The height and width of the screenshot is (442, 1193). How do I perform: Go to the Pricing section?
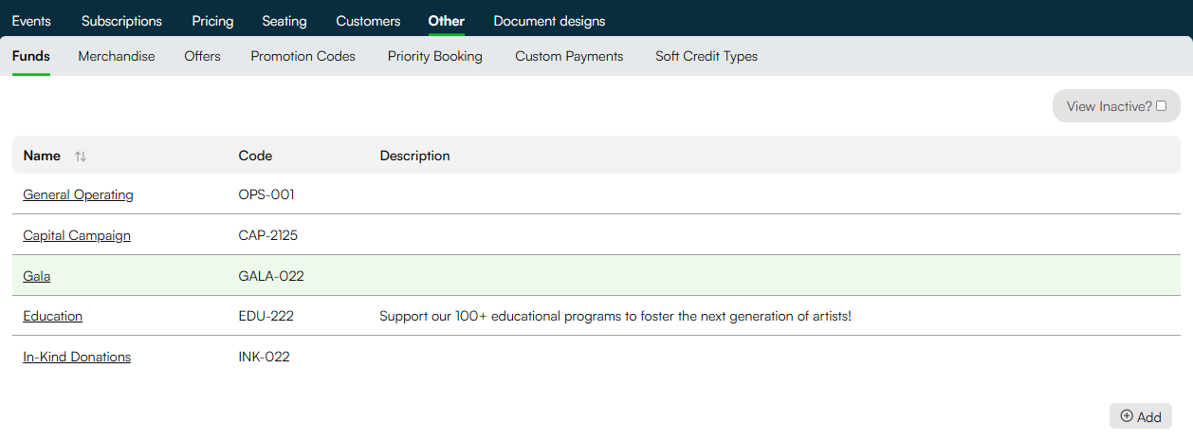212,21
